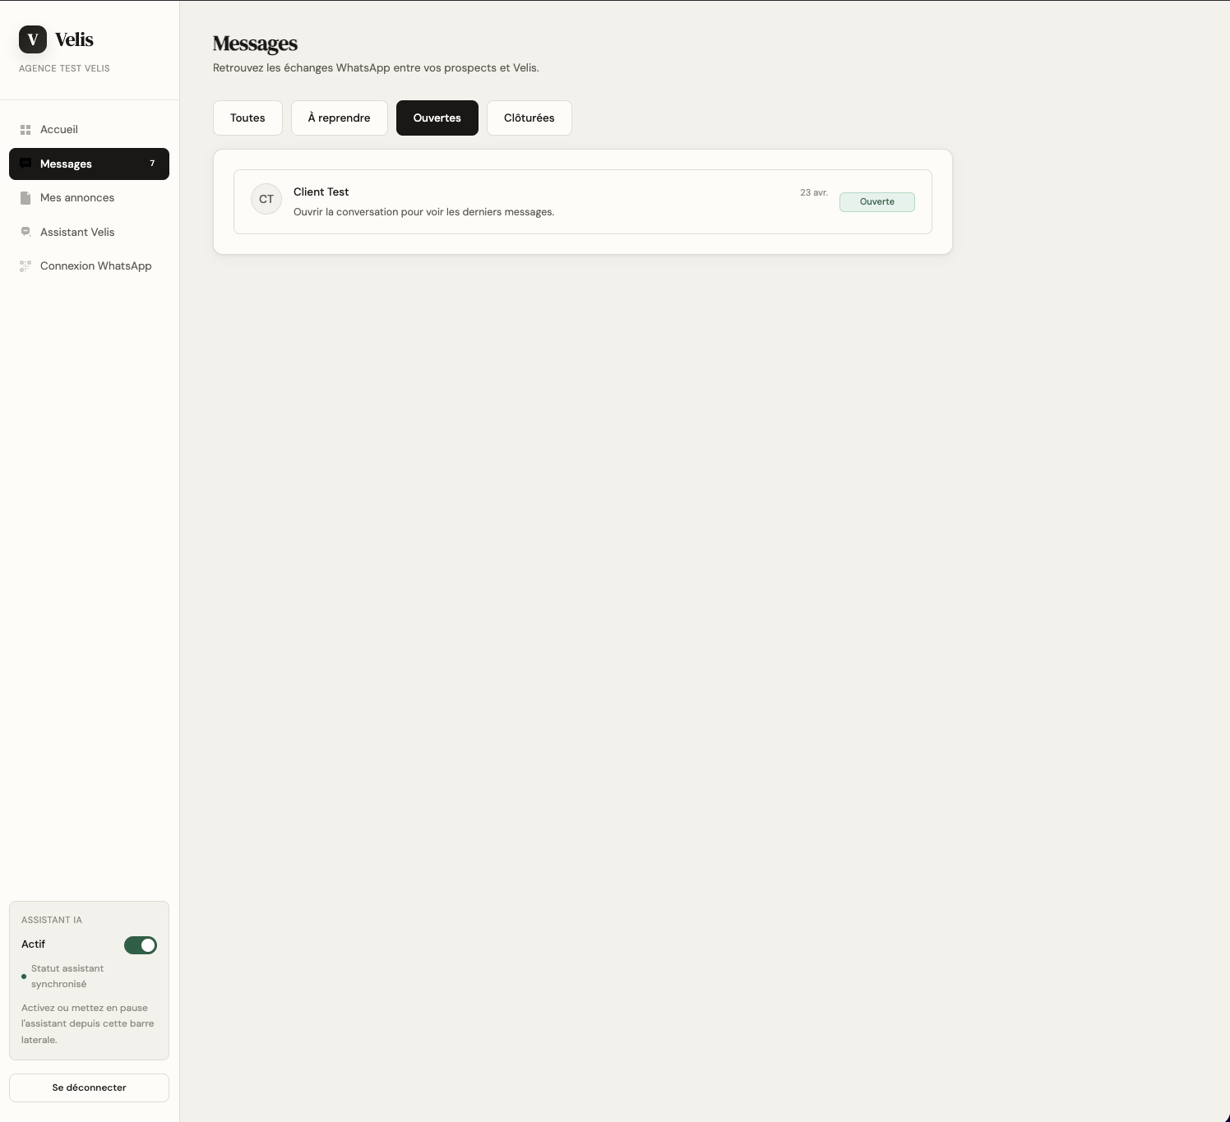Click 'AGENCE TEST VELIS' agency label
The image size is (1230, 1122).
(64, 68)
